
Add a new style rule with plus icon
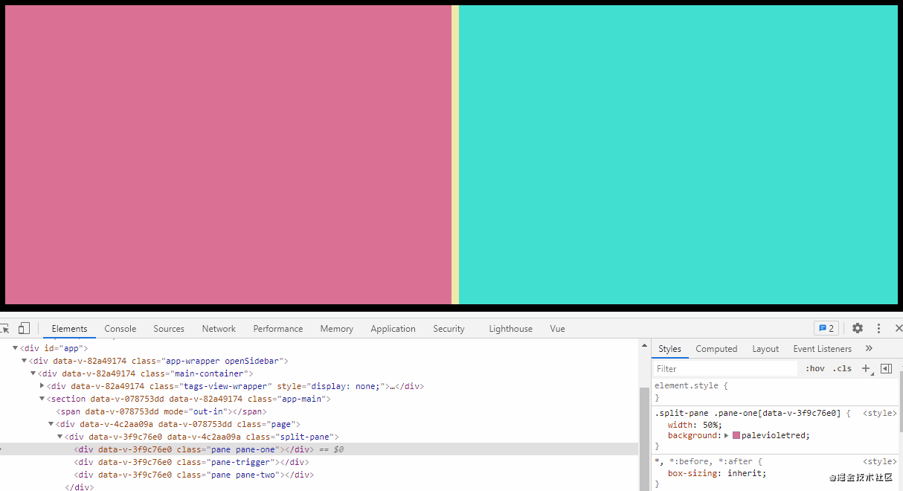tap(865, 368)
